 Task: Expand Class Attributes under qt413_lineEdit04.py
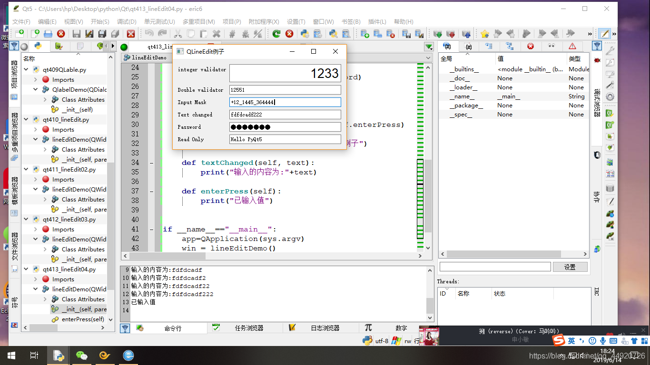click(x=45, y=299)
